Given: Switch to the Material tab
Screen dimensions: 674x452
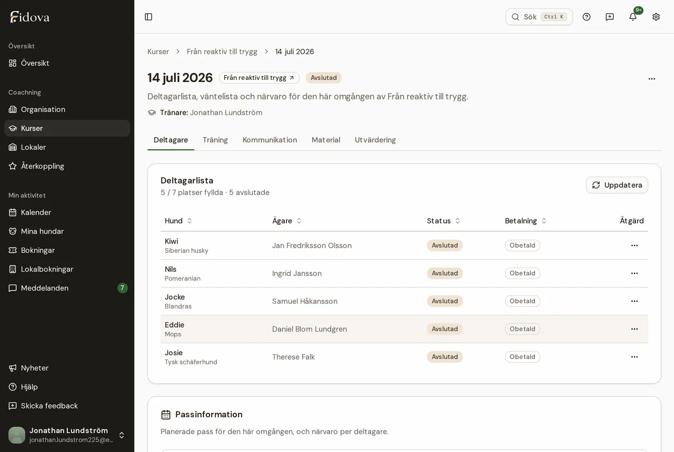Looking at the screenshot, I should click(326, 140).
